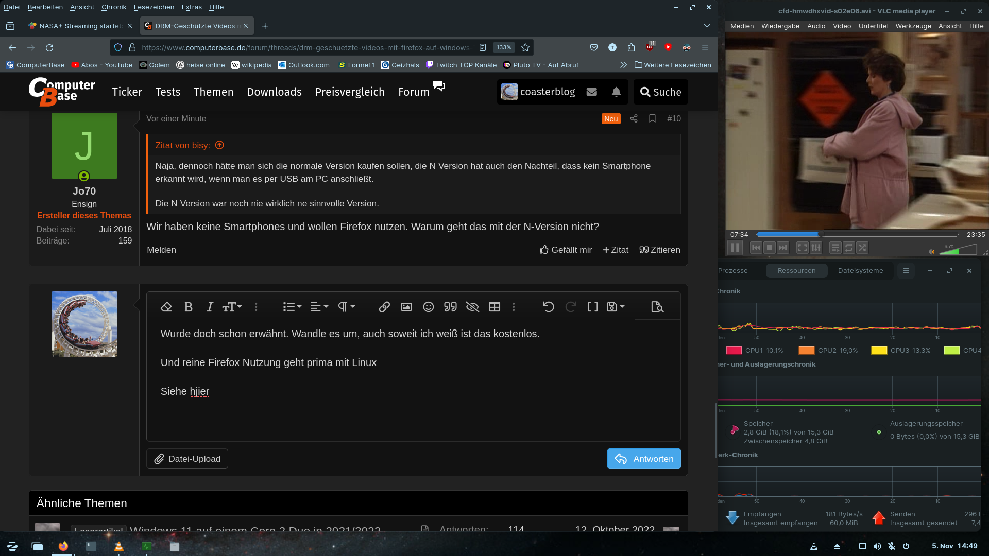Open forum notifications bell
Screen dimensions: 989x556
616,92
